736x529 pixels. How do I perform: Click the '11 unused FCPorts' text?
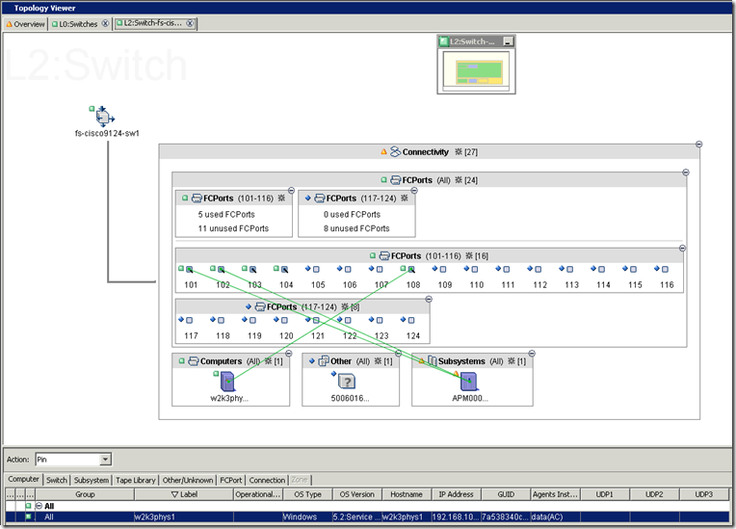(x=233, y=228)
